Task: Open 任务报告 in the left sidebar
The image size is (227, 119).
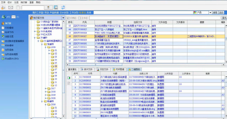Action: pyautogui.click(x=9, y=50)
